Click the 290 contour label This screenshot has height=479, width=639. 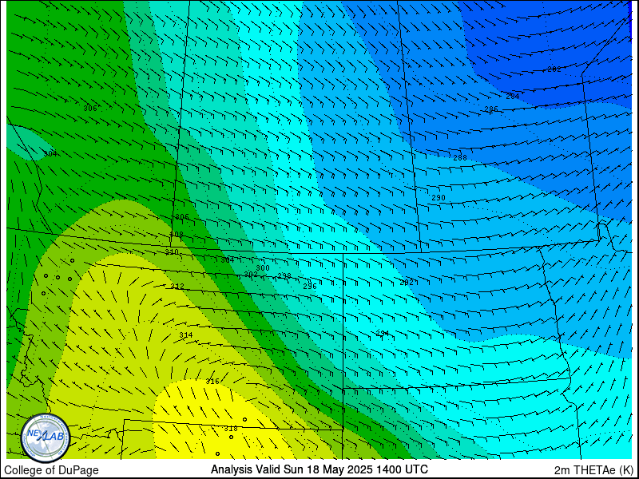coord(438,198)
